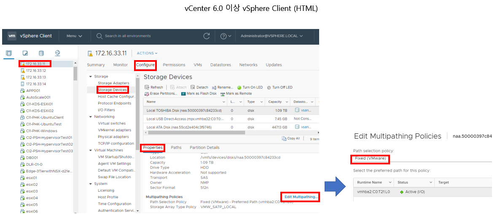Collapse the Storage section
Viewport: 500px width, 214px height.
pos(91,77)
